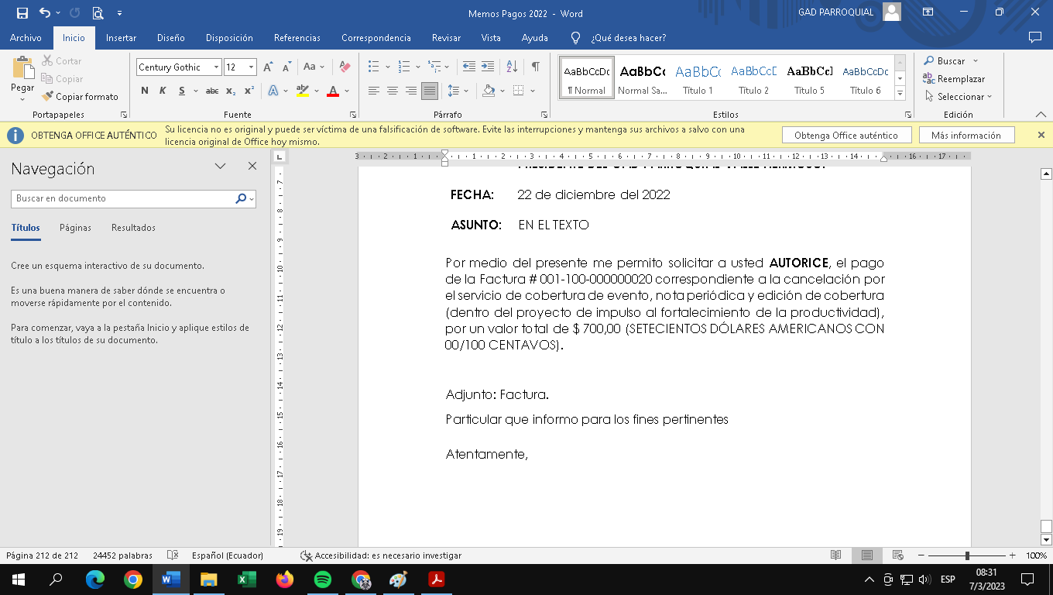Toggle bold formatting (N)

click(145, 91)
